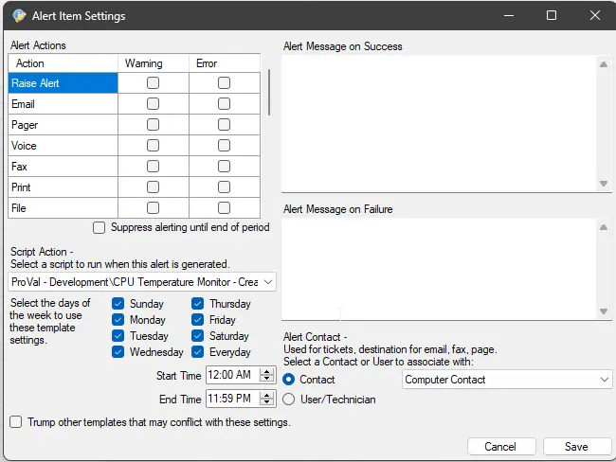
Task: Click the Alert Message on Success text box
Action: point(439,124)
